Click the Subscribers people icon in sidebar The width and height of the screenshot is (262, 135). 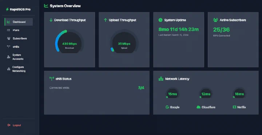(x=8, y=38)
